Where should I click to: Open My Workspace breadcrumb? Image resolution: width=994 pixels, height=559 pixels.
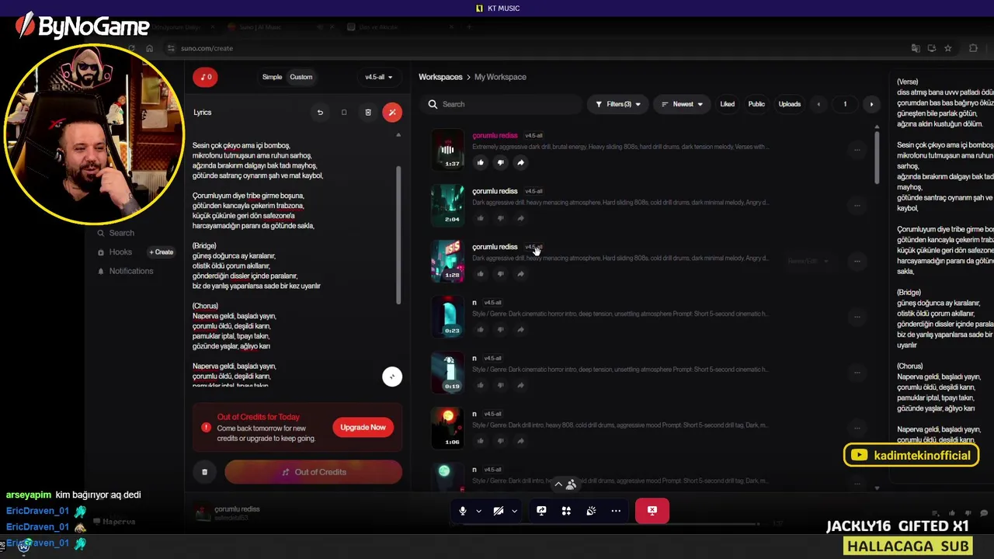(500, 77)
